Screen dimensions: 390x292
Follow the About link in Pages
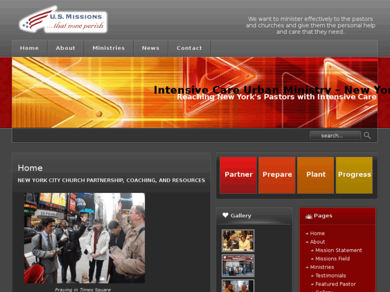click(318, 242)
